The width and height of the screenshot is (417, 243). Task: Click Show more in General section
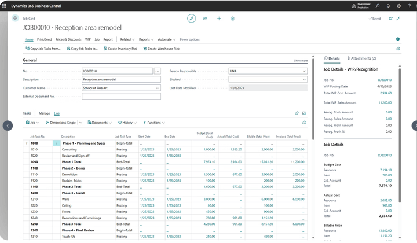(x=301, y=60)
